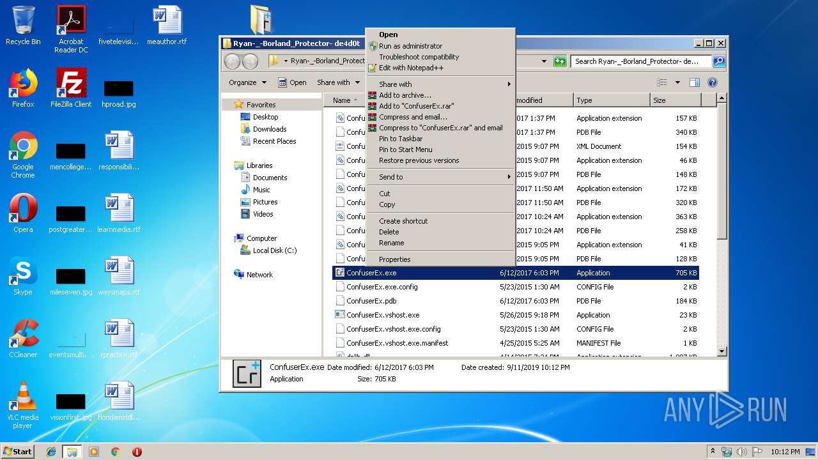The width and height of the screenshot is (818, 460).
Task: Sort by the Type column header
Action: [x=612, y=100]
